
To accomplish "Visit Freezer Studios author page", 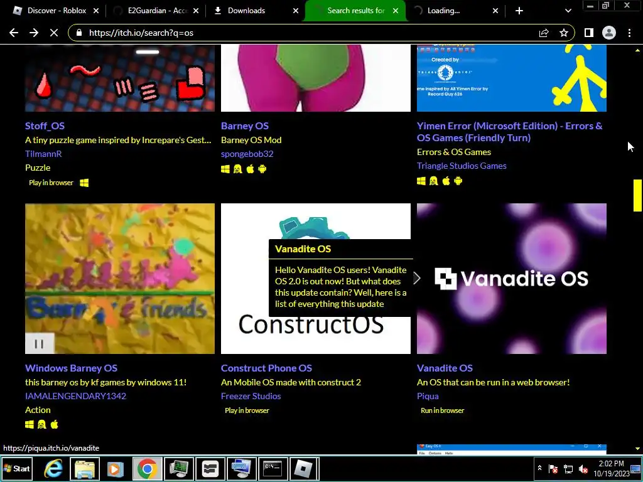I will click(251, 396).
